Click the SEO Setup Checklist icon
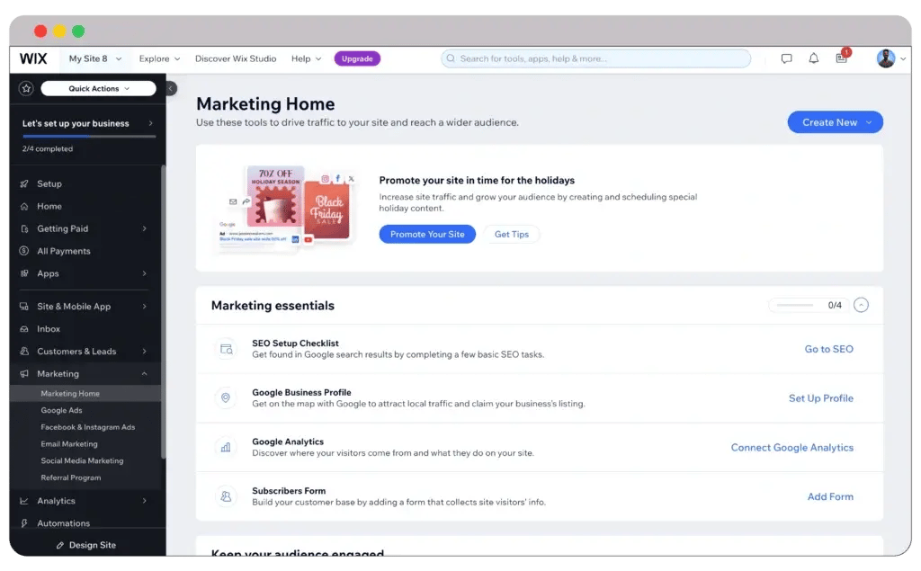The image size is (921, 571). click(226, 349)
